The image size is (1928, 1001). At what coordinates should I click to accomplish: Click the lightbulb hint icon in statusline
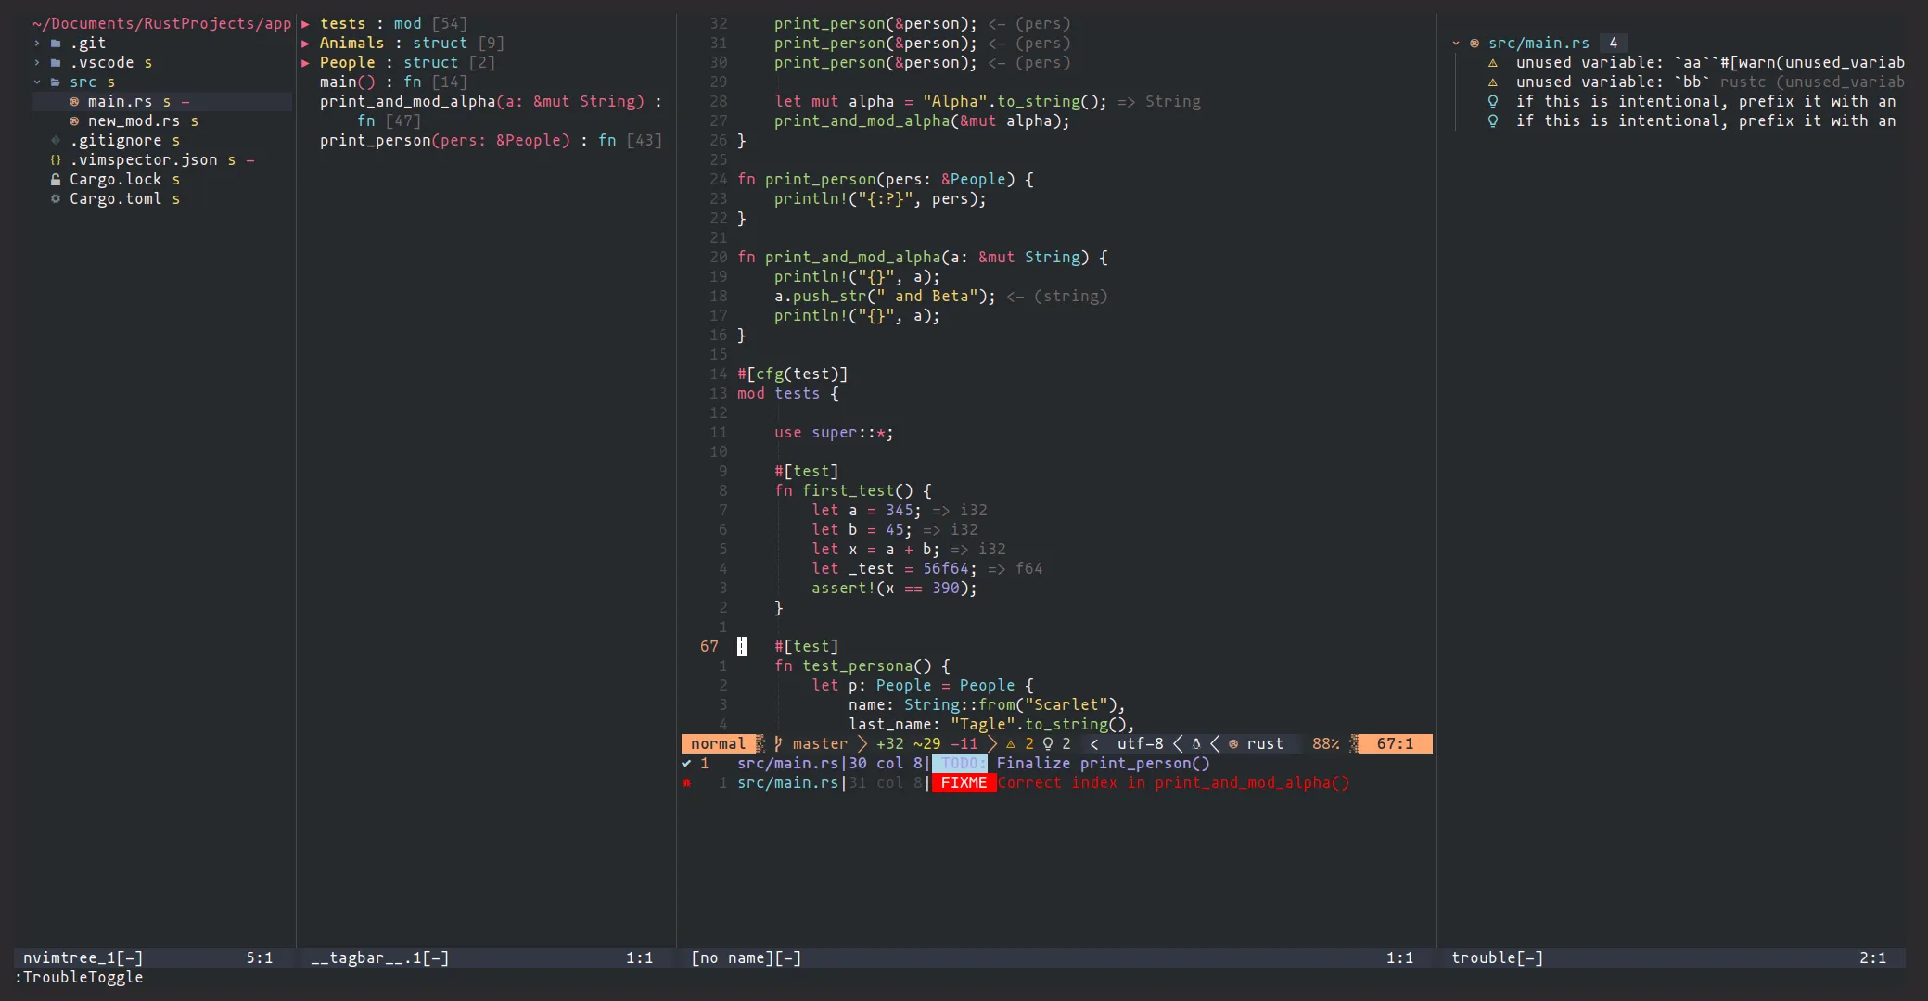(1048, 744)
